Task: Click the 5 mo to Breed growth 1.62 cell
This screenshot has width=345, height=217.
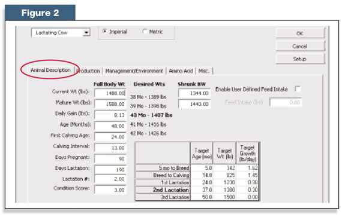Action: click(x=248, y=168)
